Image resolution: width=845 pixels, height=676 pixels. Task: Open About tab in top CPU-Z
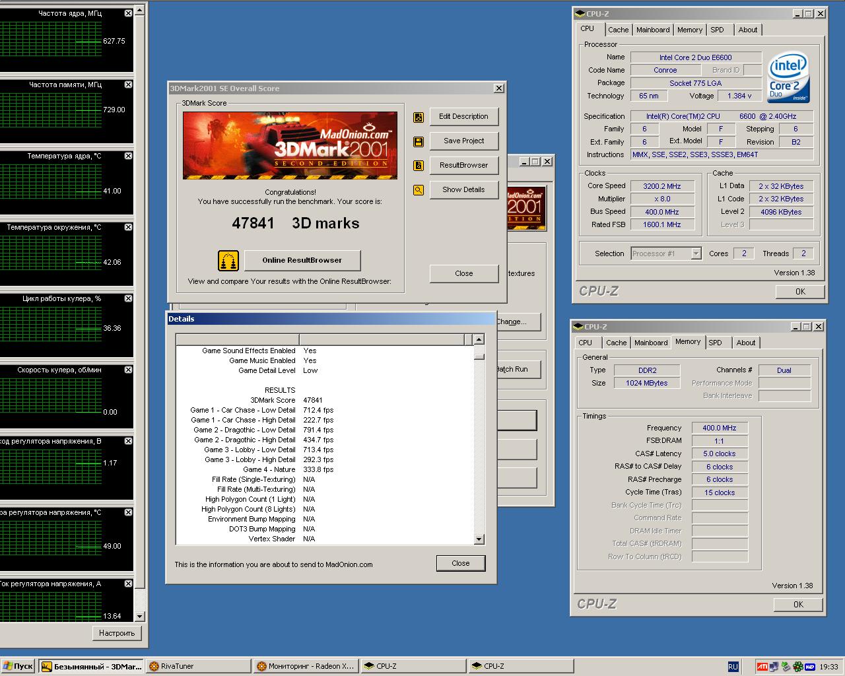(x=748, y=30)
